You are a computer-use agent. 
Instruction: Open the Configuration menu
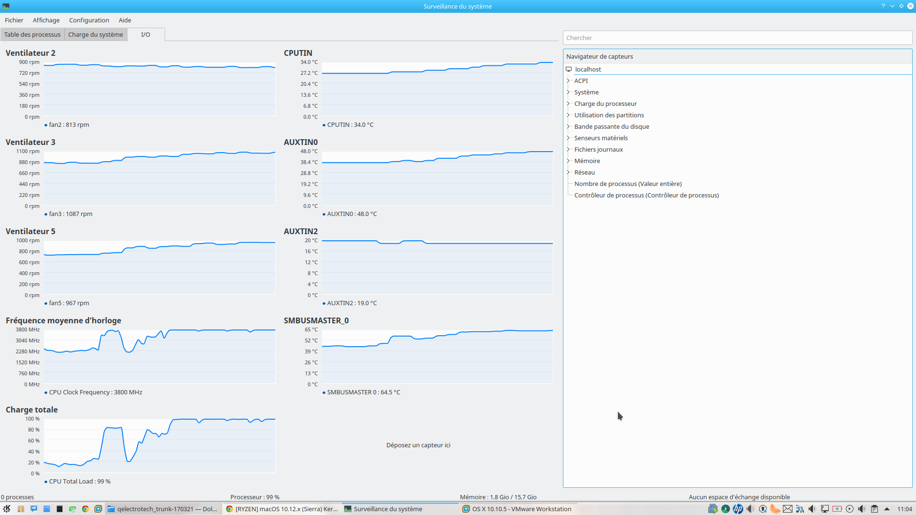[89, 20]
